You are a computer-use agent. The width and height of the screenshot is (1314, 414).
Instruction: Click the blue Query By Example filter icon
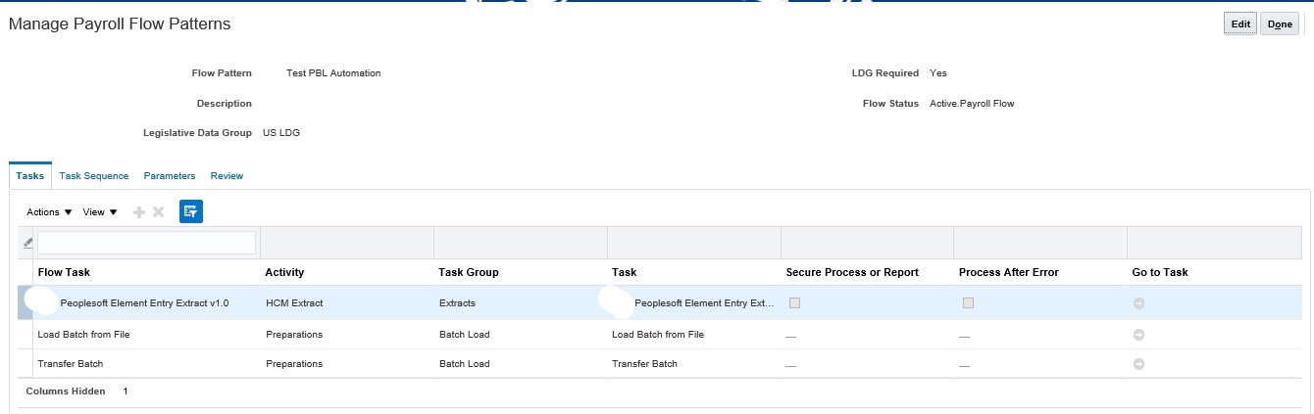(x=190, y=211)
